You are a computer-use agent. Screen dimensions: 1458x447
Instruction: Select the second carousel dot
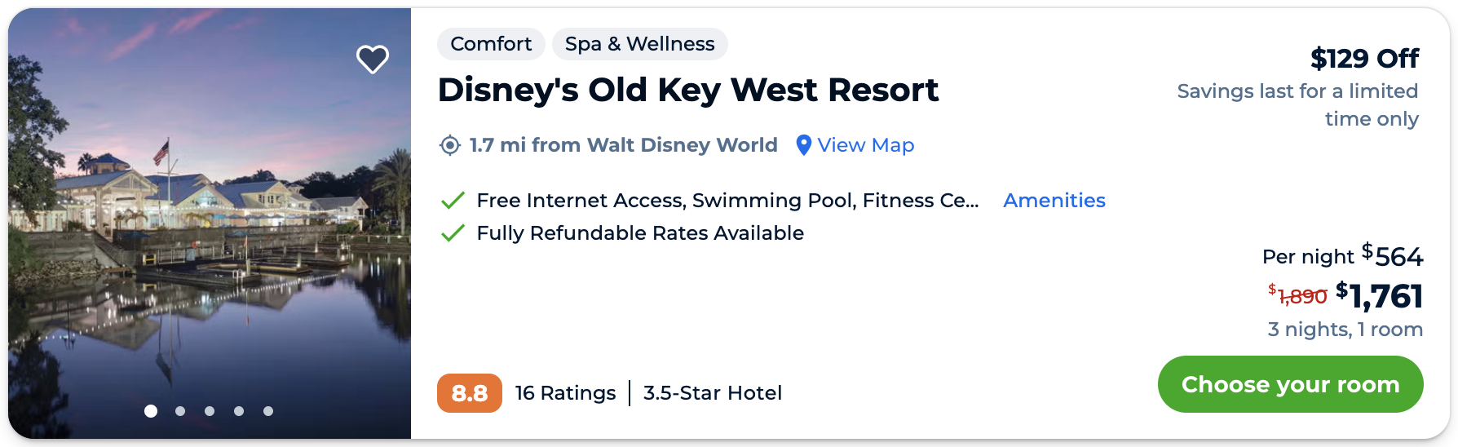180,411
